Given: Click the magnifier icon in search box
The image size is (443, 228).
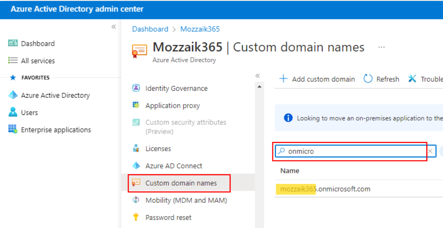Looking at the screenshot, I should [x=282, y=151].
